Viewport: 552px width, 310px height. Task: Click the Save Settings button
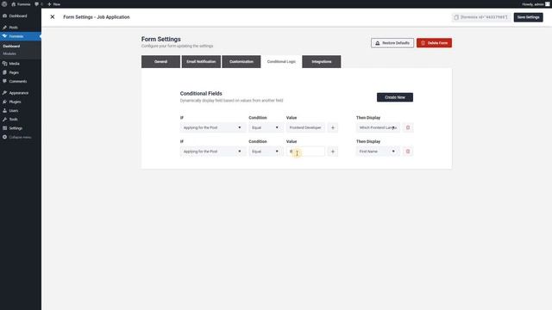pyautogui.click(x=528, y=17)
